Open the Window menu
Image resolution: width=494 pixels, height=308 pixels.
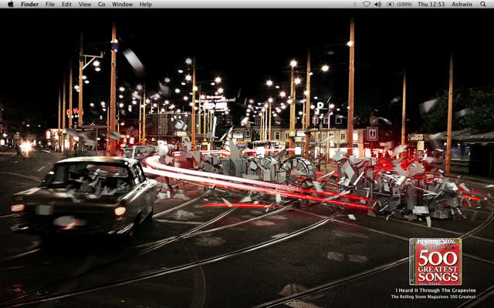point(122,5)
